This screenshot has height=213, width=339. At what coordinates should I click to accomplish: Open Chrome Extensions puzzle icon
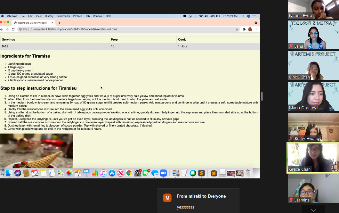coord(244,29)
